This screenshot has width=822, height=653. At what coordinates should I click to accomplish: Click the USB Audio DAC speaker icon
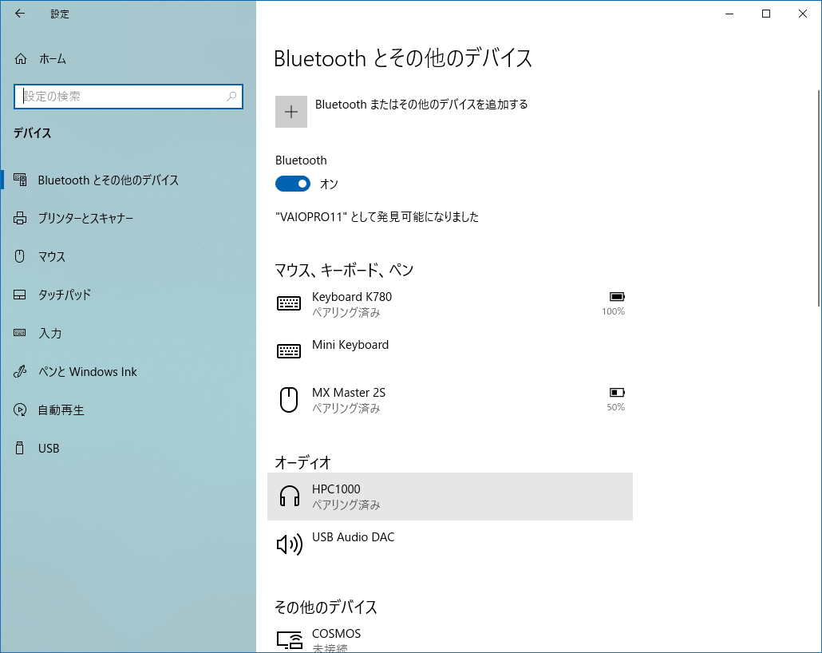(288, 544)
